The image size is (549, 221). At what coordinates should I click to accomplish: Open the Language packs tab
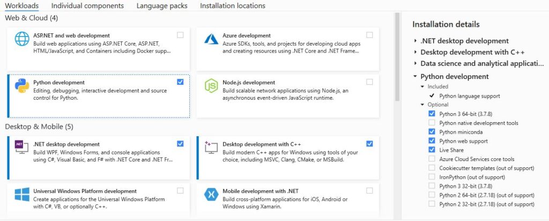pos(162,6)
